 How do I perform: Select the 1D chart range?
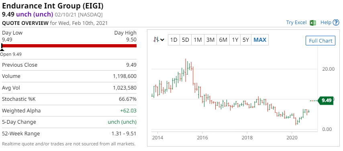(174, 40)
